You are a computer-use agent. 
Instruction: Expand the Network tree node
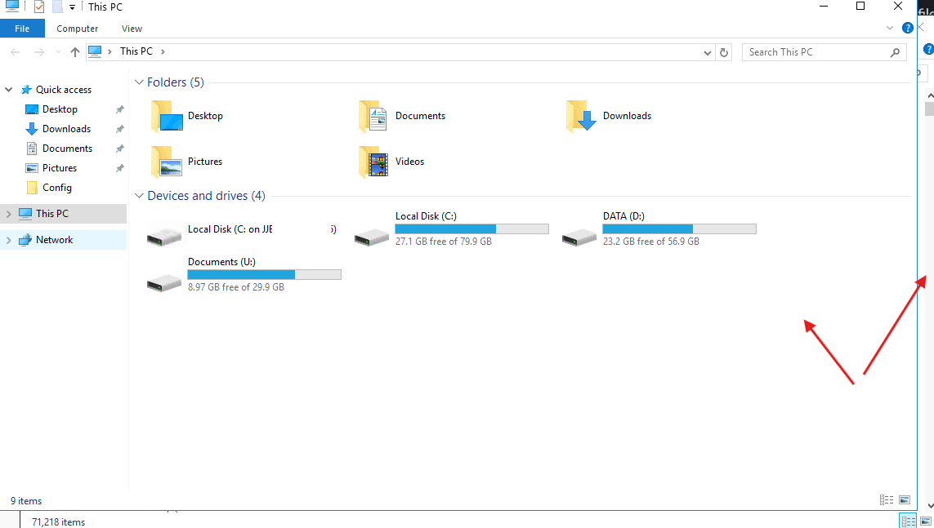(x=9, y=240)
